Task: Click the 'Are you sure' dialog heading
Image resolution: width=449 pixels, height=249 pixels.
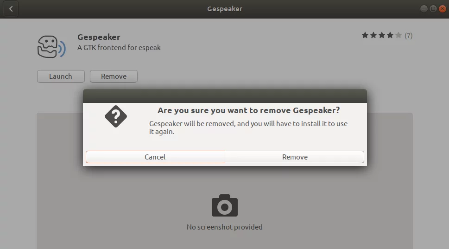Action: pos(248,110)
